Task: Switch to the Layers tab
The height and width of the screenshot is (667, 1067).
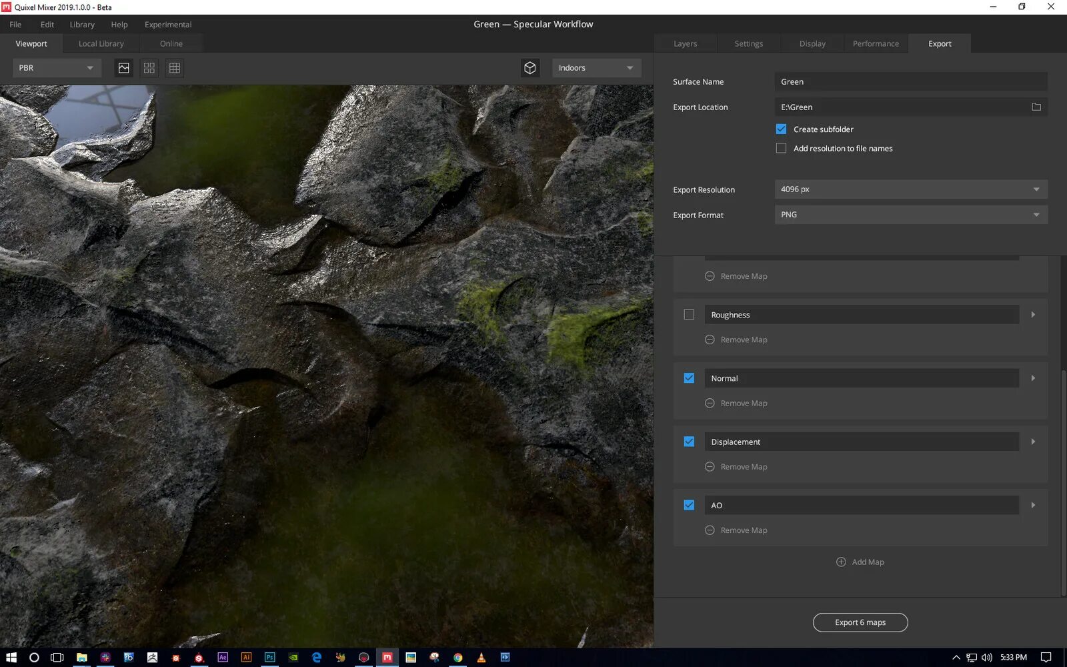Action: pyautogui.click(x=685, y=44)
